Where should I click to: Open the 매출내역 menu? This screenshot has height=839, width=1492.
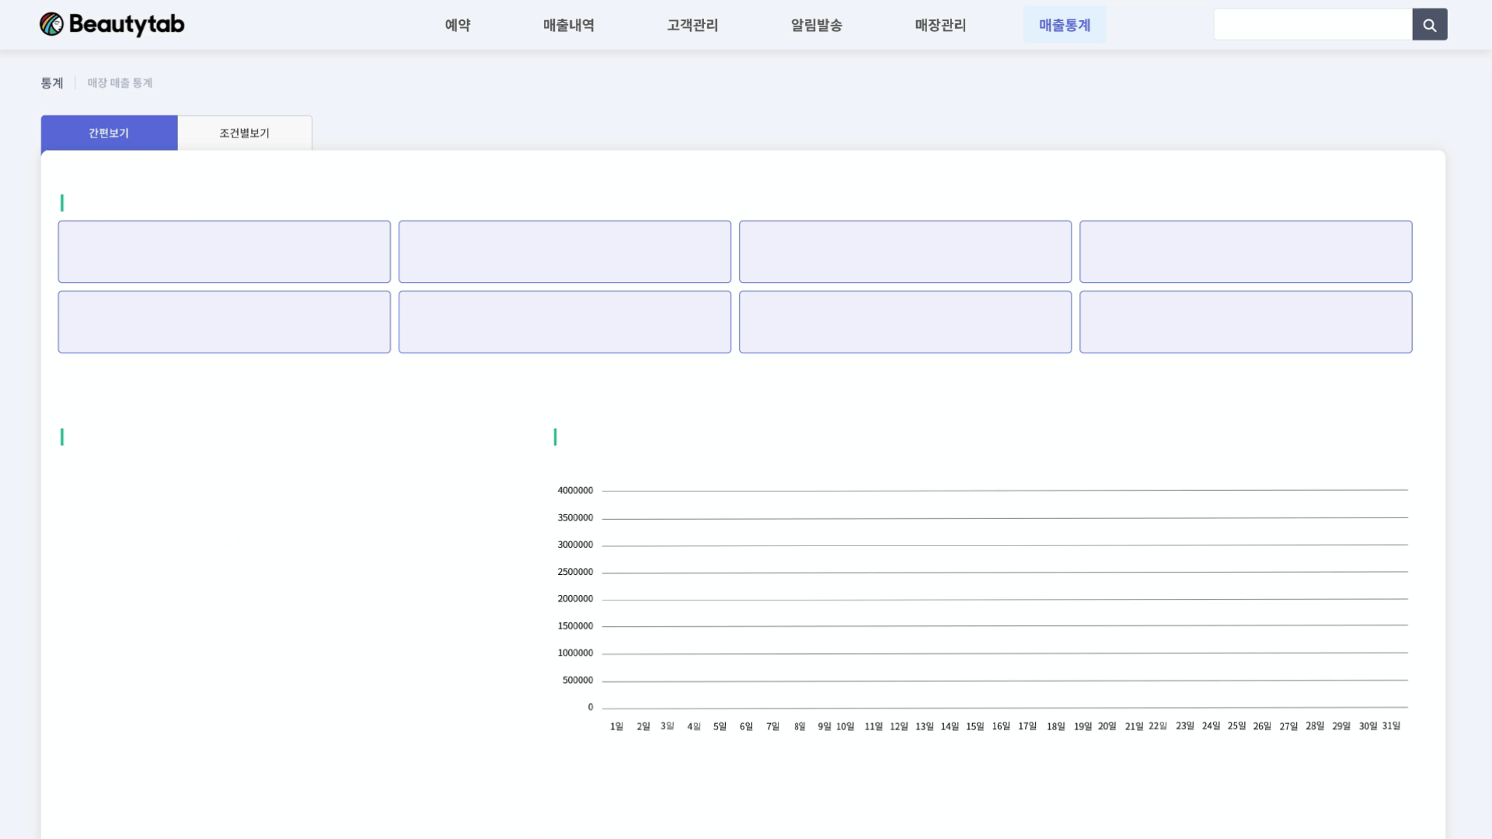click(568, 25)
